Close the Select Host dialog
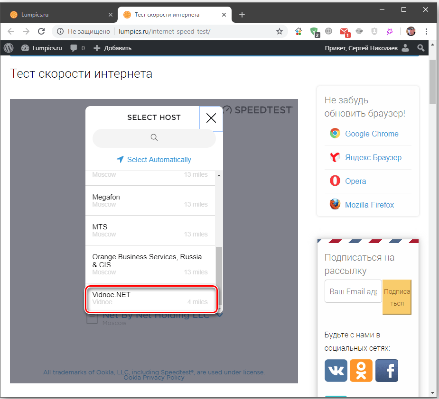 (x=211, y=118)
